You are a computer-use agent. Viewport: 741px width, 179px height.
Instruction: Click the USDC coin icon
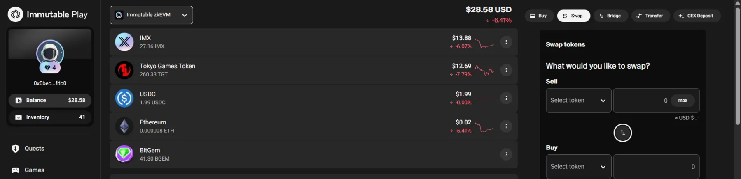pyautogui.click(x=124, y=98)
